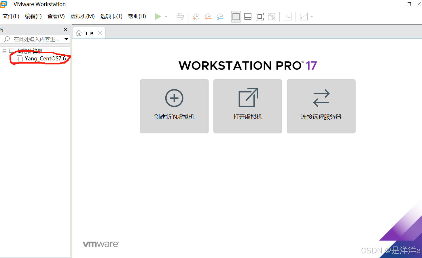Click the search magnifier icon in library
The height and width of the screenshot is (258, 422).
(x=7, y=39)
